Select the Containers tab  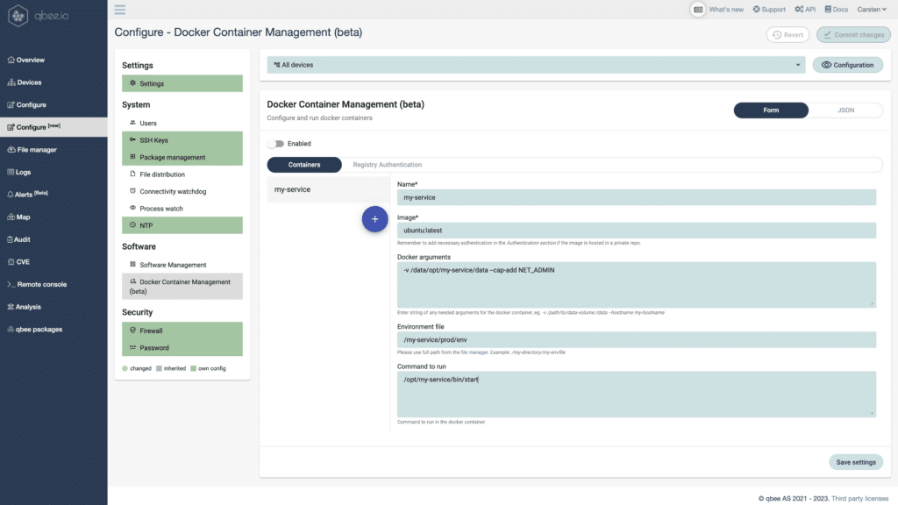tap(304, 165)
